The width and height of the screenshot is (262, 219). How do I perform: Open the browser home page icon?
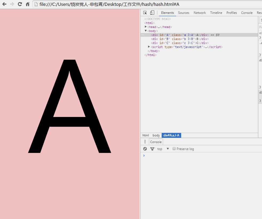[27, 4]
